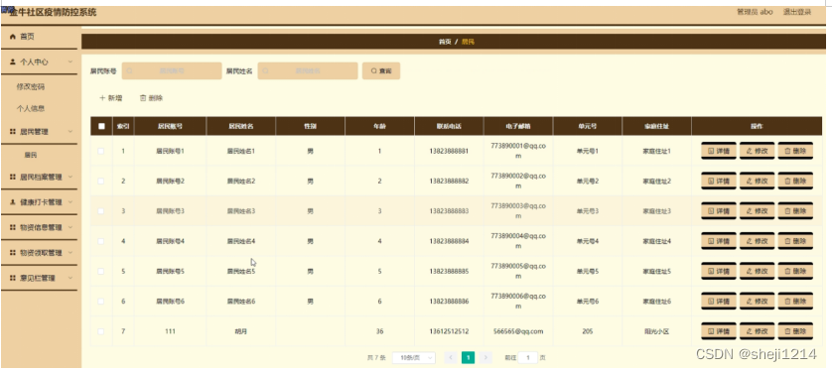The height and width of the screenshot is (371, 832).
Task: Click 修改 for row 111
Action: [758, 331]
